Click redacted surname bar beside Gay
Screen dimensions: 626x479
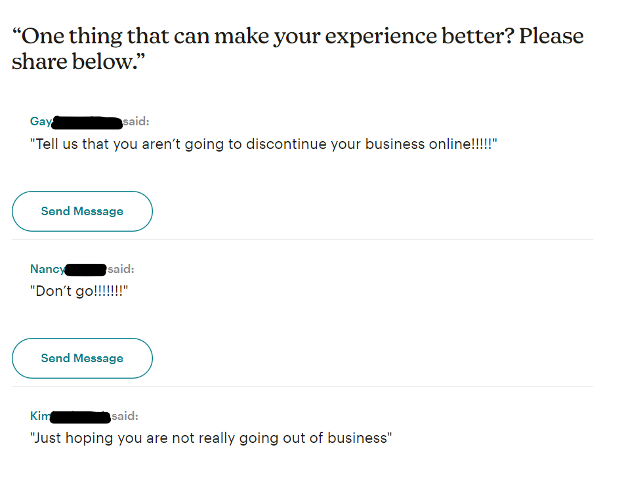(x=87, y=122)
